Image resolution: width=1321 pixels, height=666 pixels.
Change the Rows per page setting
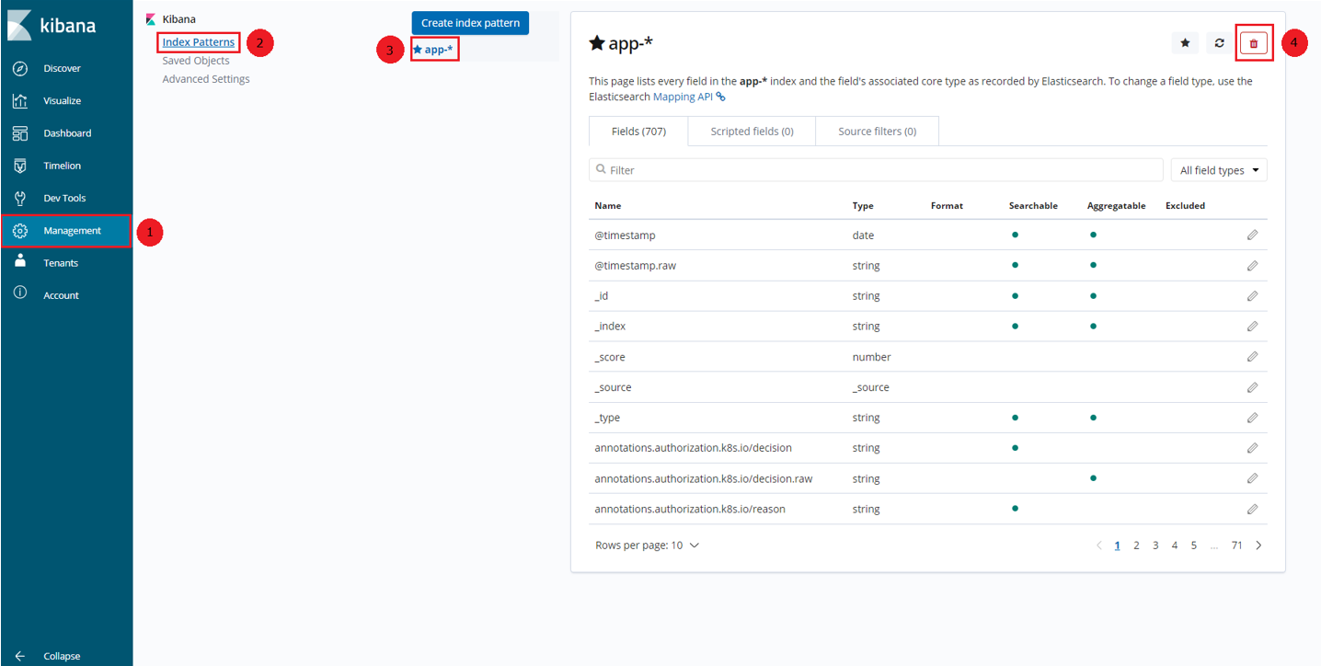click(648, 545)
